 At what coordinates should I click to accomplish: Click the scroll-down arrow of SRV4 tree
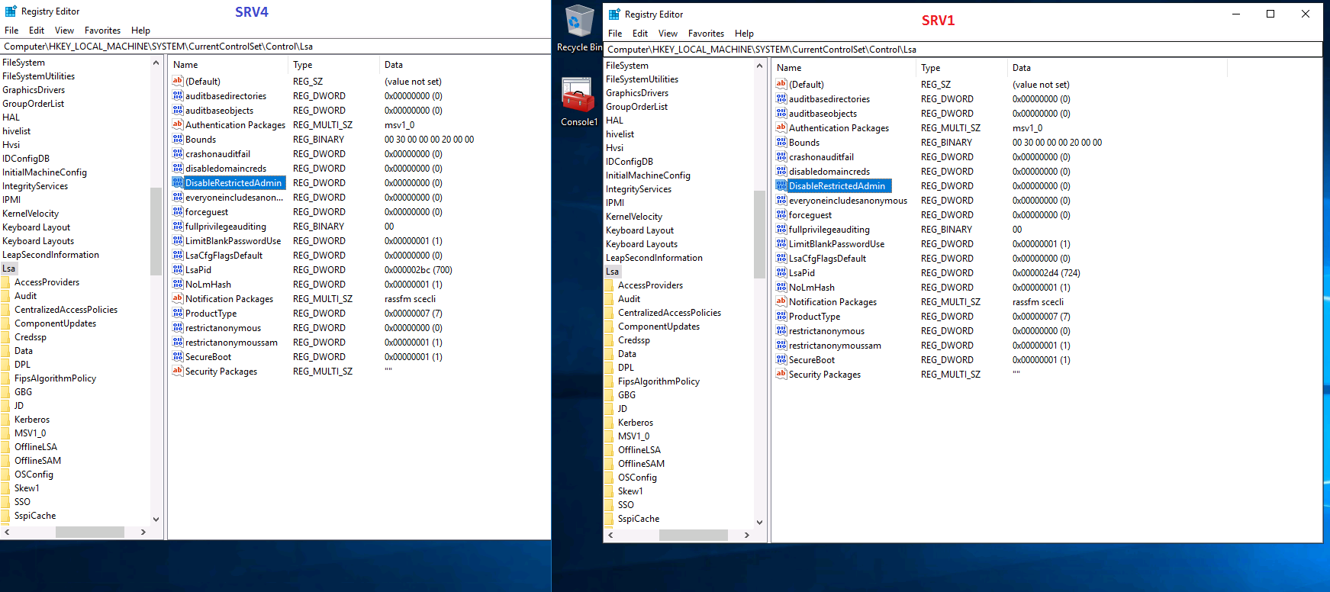[x=156, y=520]
